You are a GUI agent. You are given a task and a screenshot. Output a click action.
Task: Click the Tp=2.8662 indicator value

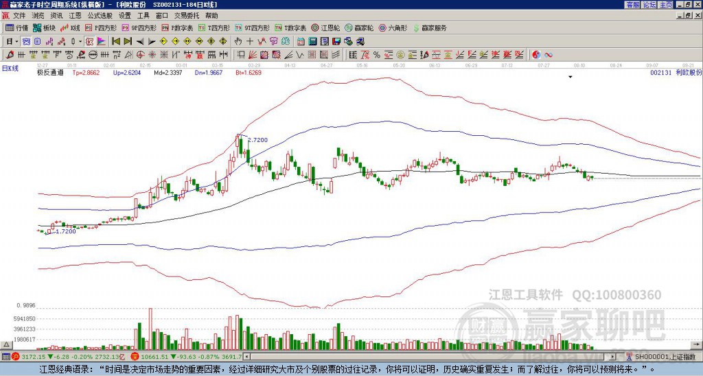coord(86,72)
